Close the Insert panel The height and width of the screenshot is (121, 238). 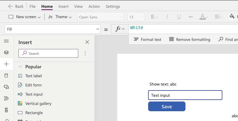pyautogui.click(x=87, y=42)
